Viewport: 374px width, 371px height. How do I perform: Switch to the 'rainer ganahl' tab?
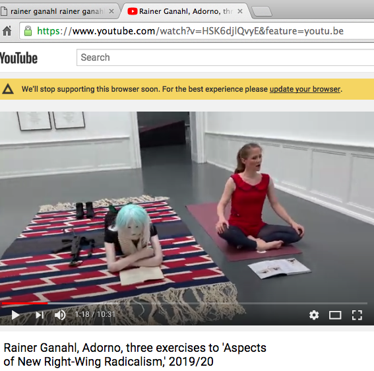tap(57, 11)
